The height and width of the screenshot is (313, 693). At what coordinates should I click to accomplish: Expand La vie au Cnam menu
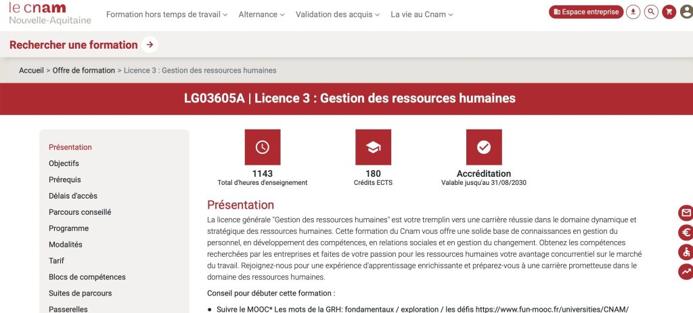tap(422, 15)
